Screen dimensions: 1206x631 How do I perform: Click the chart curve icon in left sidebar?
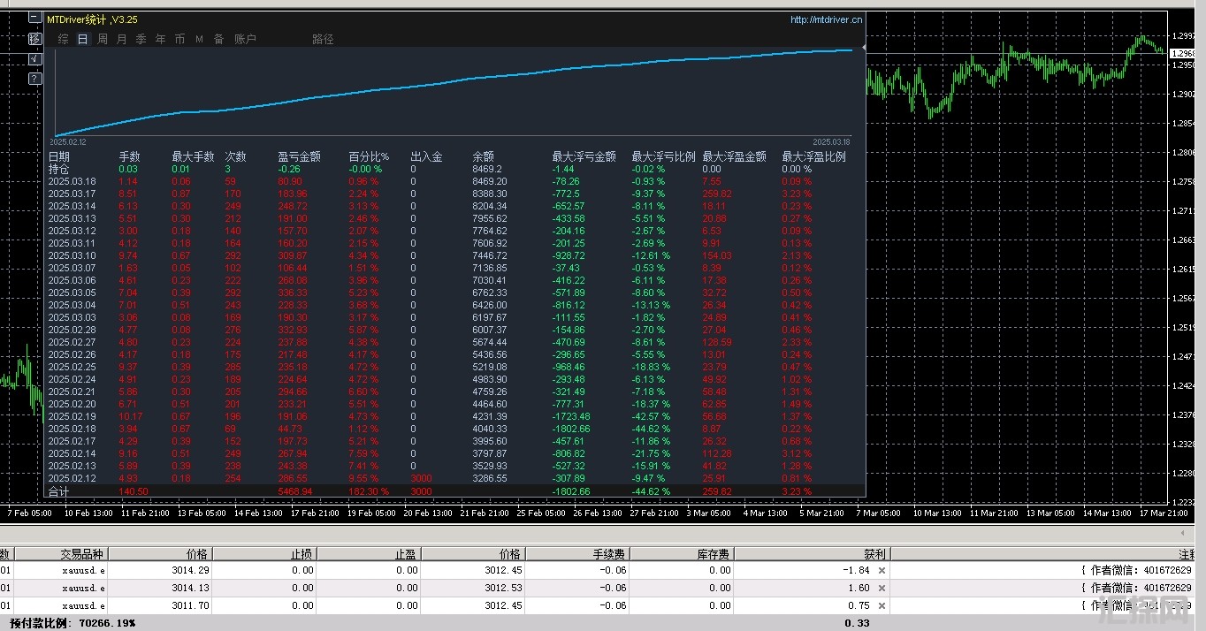34,58
